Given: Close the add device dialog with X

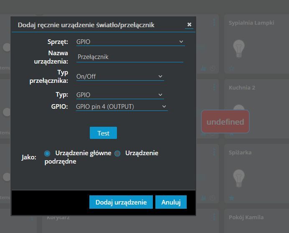Looking at the screenshot, I should [x=189, y=24].
